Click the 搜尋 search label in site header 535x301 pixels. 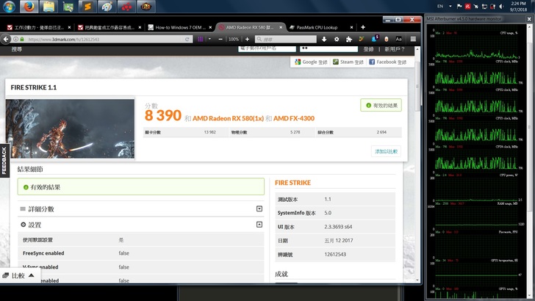click(x=17, y=49)
